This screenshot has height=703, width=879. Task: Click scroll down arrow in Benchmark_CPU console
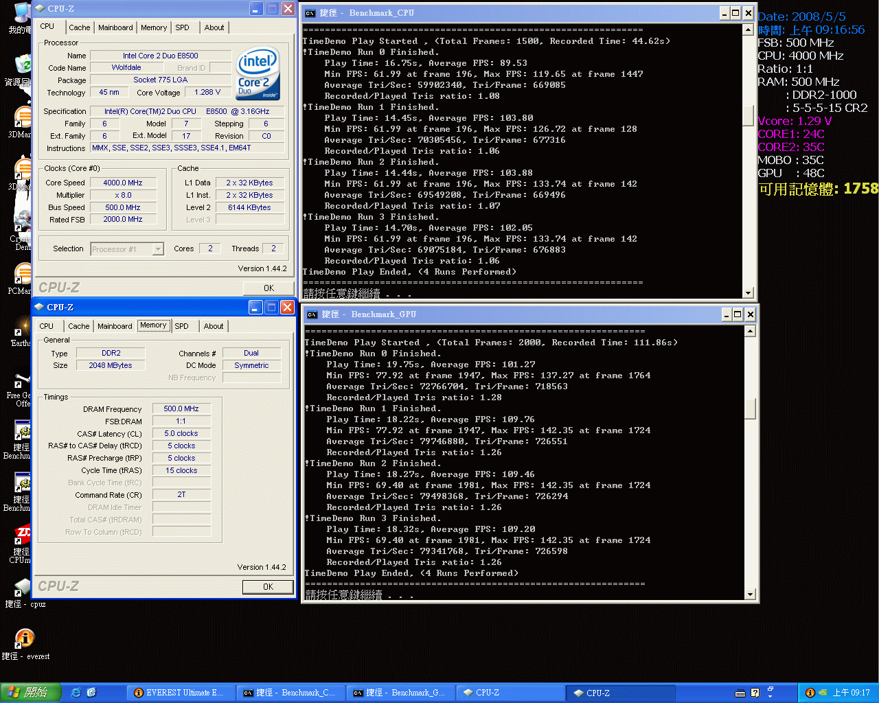click(x=749, y=293)
